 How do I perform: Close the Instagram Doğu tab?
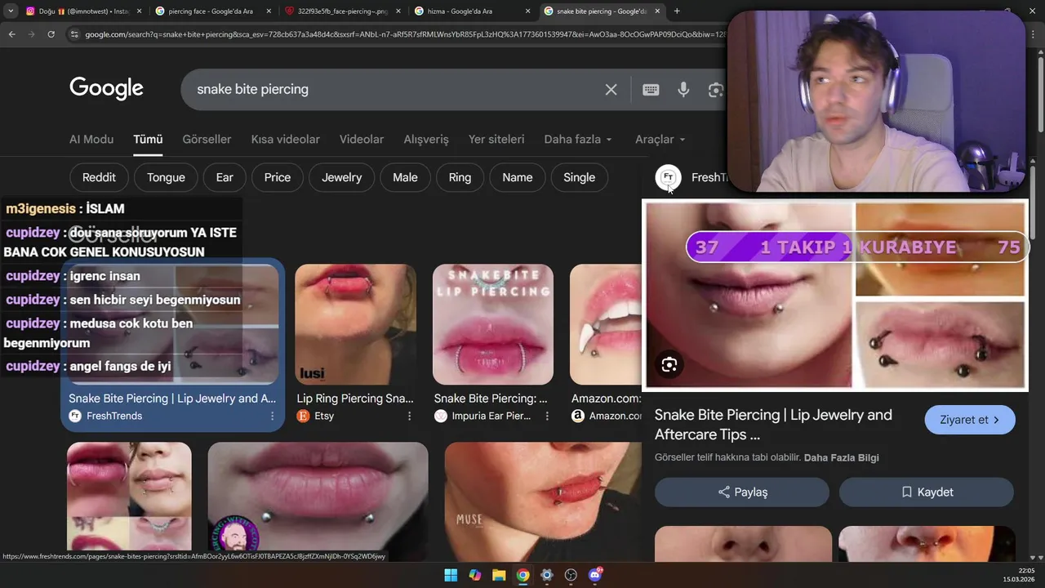coord(138,11)
